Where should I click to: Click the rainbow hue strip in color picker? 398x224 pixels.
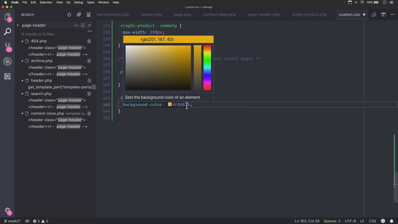coord(207,68)
